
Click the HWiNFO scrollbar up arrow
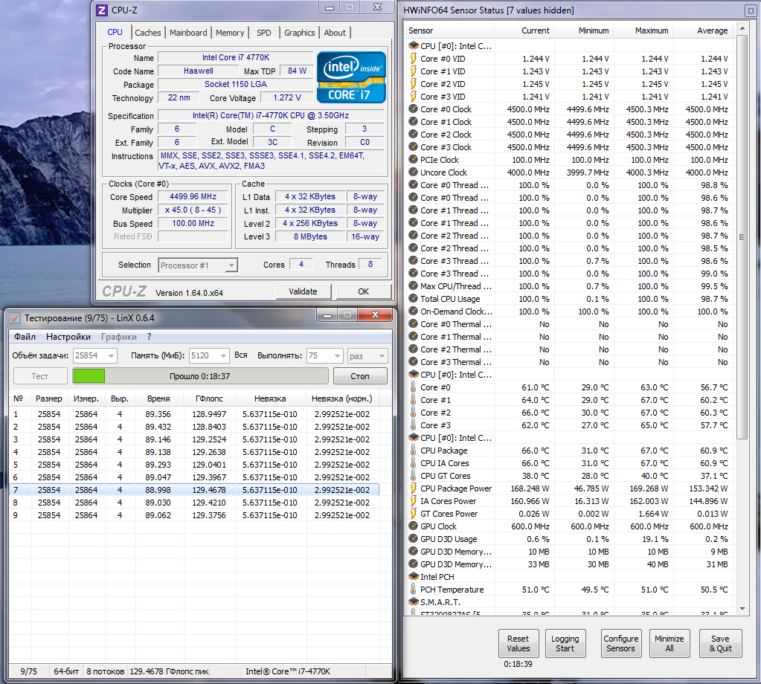point(742,29)
